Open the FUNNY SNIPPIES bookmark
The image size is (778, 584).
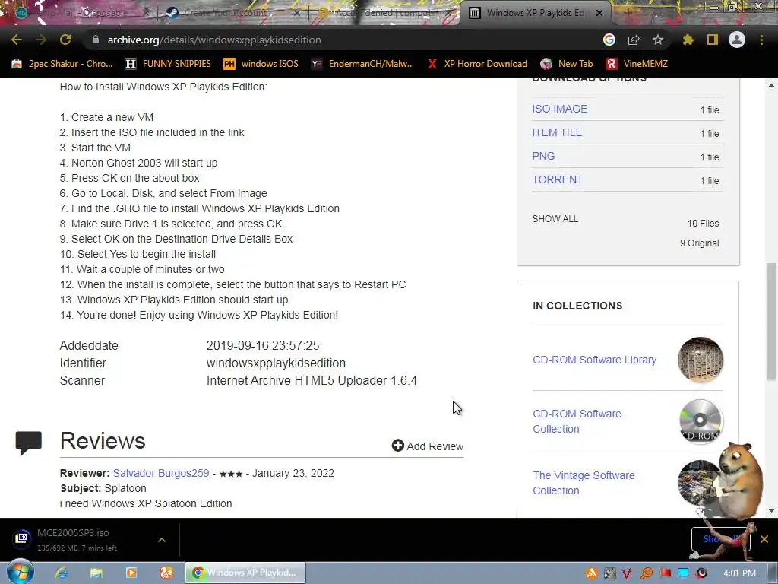[x=168, y=64]
